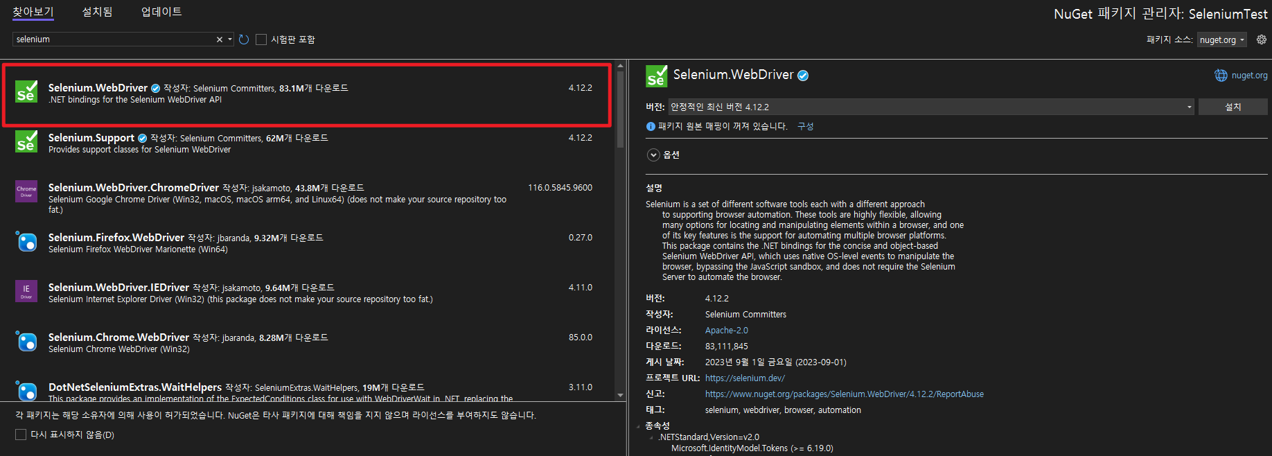
Task: Click the package list scrollbar up arrow
Action: (x=620, y=66)
